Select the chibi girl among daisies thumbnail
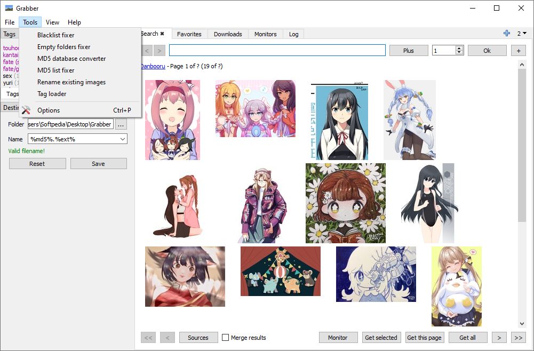This screenshot has height=351, width=534. click(346, 203)
